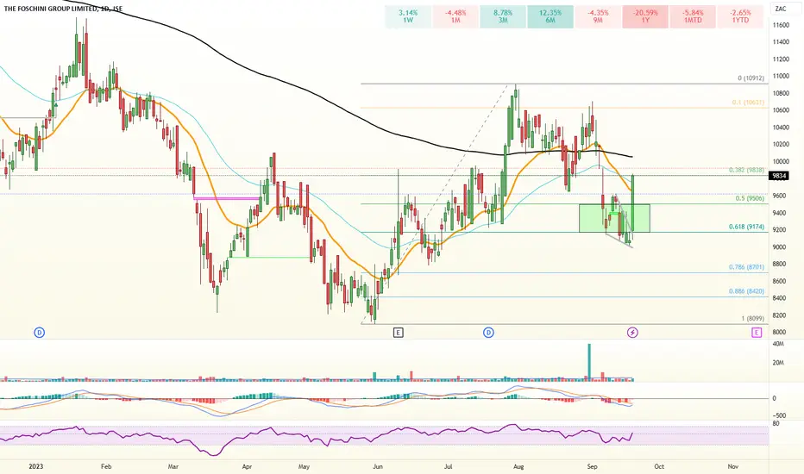Select the Fibonacci 0.618 (9174) level label
This screenshot has width=804, height=474.
click(746, 227)
